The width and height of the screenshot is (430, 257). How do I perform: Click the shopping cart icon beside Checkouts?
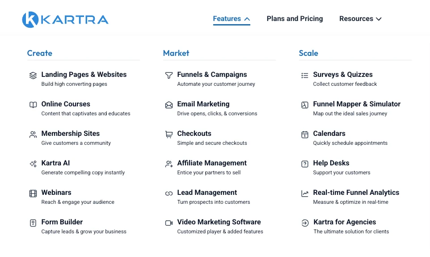tap(169, 135)
